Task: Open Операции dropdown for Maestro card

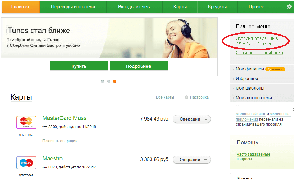Action: [191, 160]
